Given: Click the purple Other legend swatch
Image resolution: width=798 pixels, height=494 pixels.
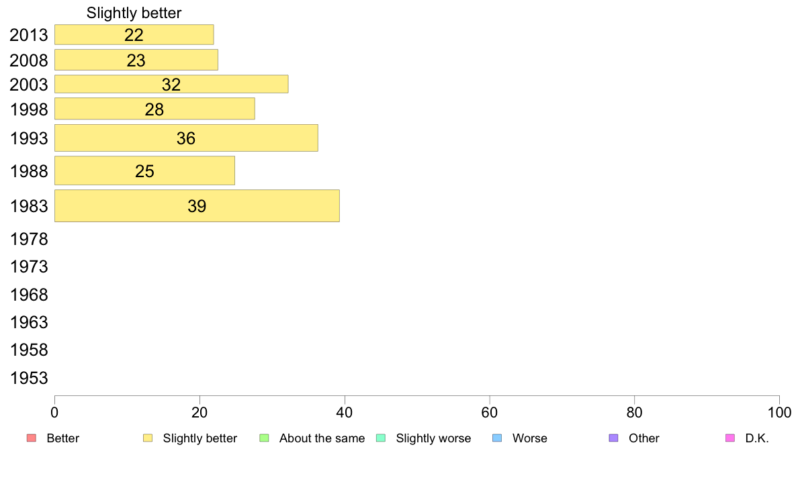Looking at the screenshot, I should 614,438.
